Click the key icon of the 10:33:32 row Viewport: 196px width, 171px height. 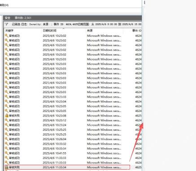[x=6, y=144]
